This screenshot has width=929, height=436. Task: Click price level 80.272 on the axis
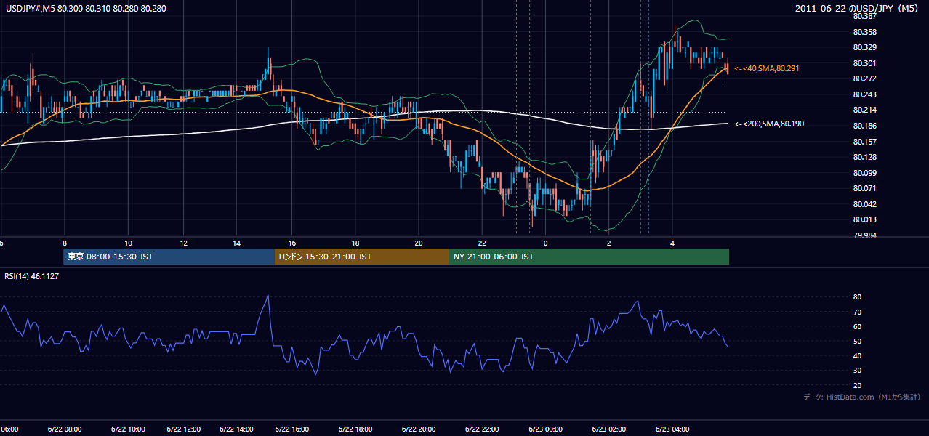coord(864,78)
